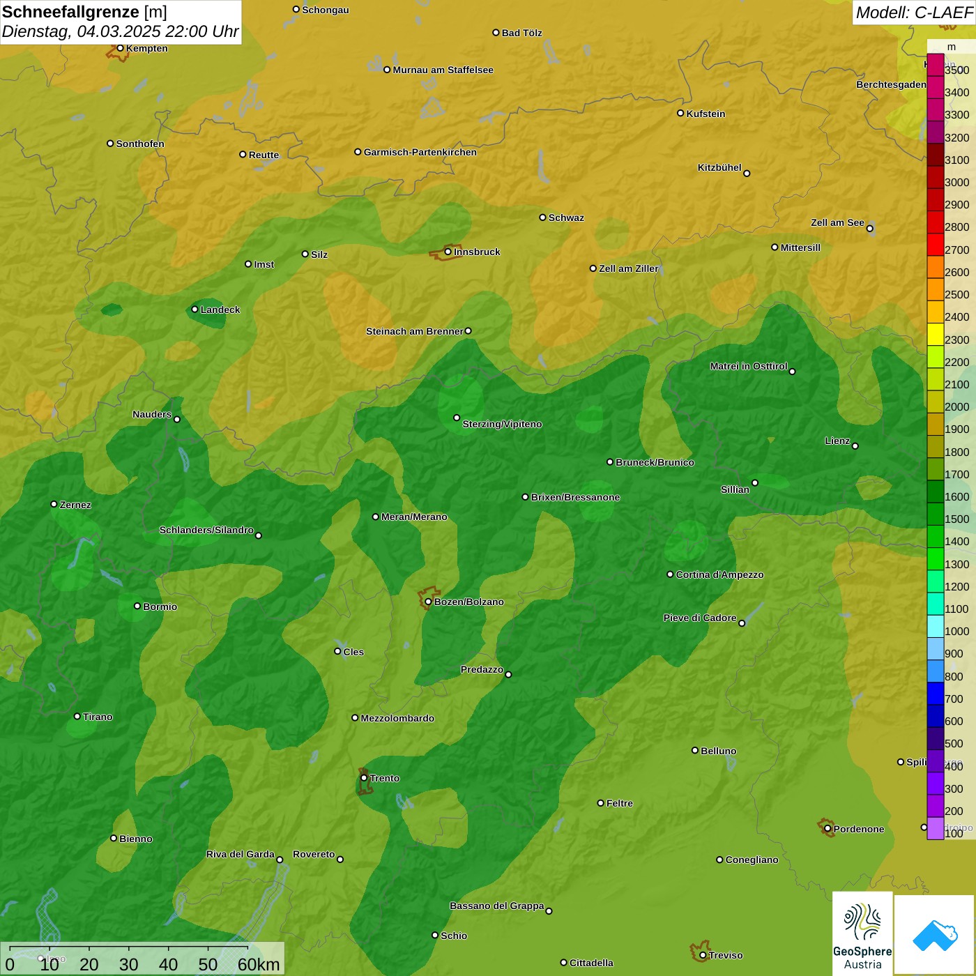The image size is (976, 976).
Task: Select the 2700 m red legend swatch
Action: pos(935,245)
